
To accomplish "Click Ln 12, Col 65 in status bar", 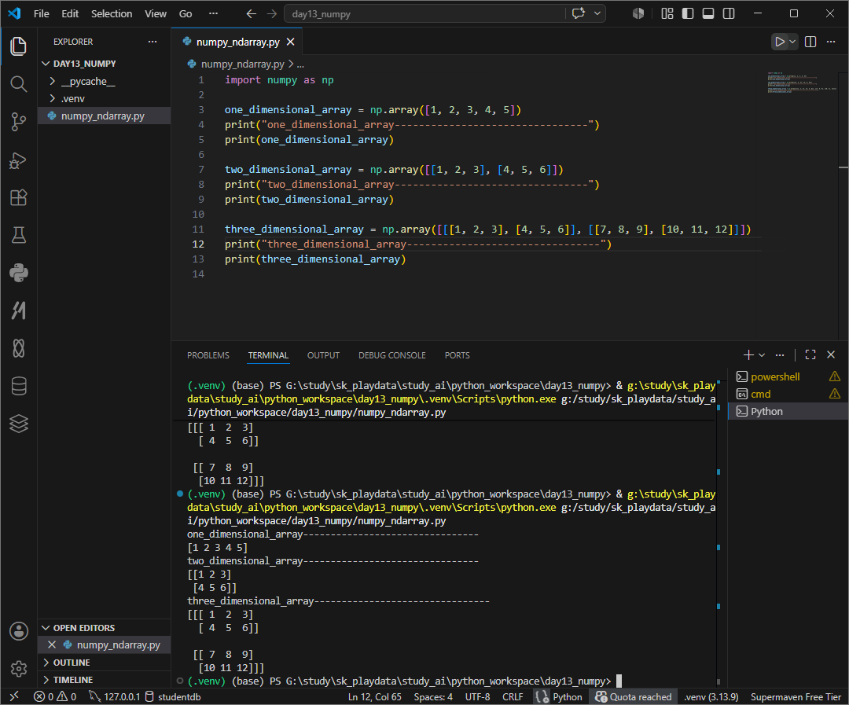I will (x=375, y=696).
